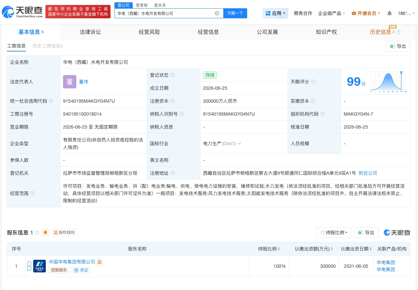Click equity structure icon after 中国华电集团有限公司
Screen dimensions: 418x290
pyautogui.click(x=100, y=262)
